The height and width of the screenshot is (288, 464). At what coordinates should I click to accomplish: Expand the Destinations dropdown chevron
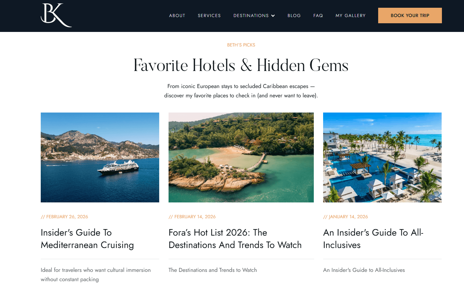(x=273, y=16)
